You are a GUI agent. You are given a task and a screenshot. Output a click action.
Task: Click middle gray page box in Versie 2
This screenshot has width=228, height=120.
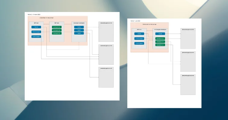tap(106, 54)
